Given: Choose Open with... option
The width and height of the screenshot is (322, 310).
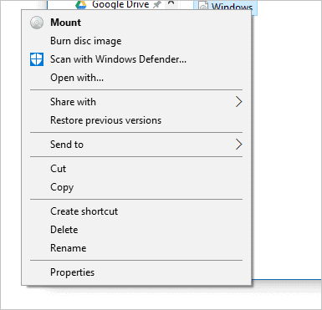Looking at the screenshot, I should tap(136, 78).
